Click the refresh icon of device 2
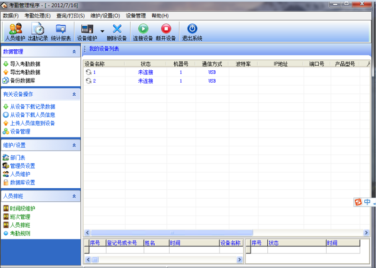 pos(88,81)
